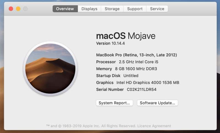The image size is (220, 133).
Task: Click the macOS Mojave heading
Action: coord(126,36)
